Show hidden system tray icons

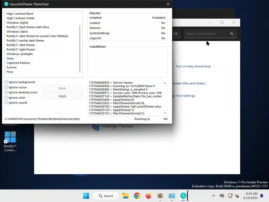point(213,196)
